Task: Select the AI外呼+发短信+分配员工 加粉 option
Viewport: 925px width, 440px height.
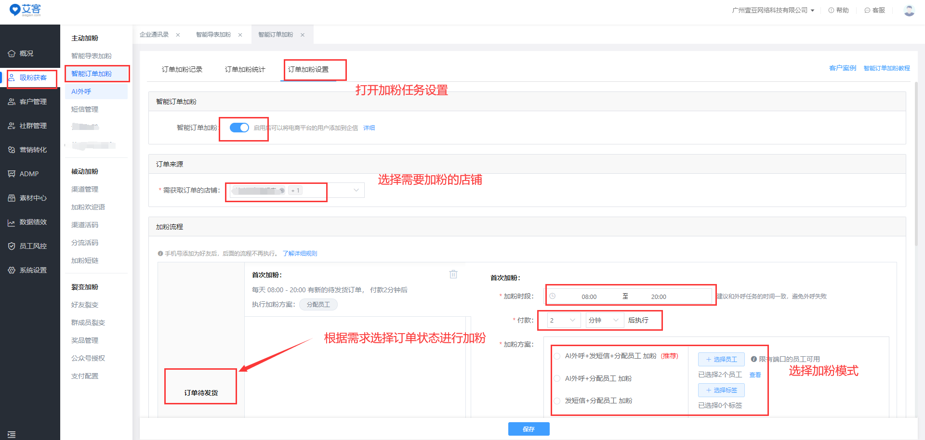Action: point(557,356)
